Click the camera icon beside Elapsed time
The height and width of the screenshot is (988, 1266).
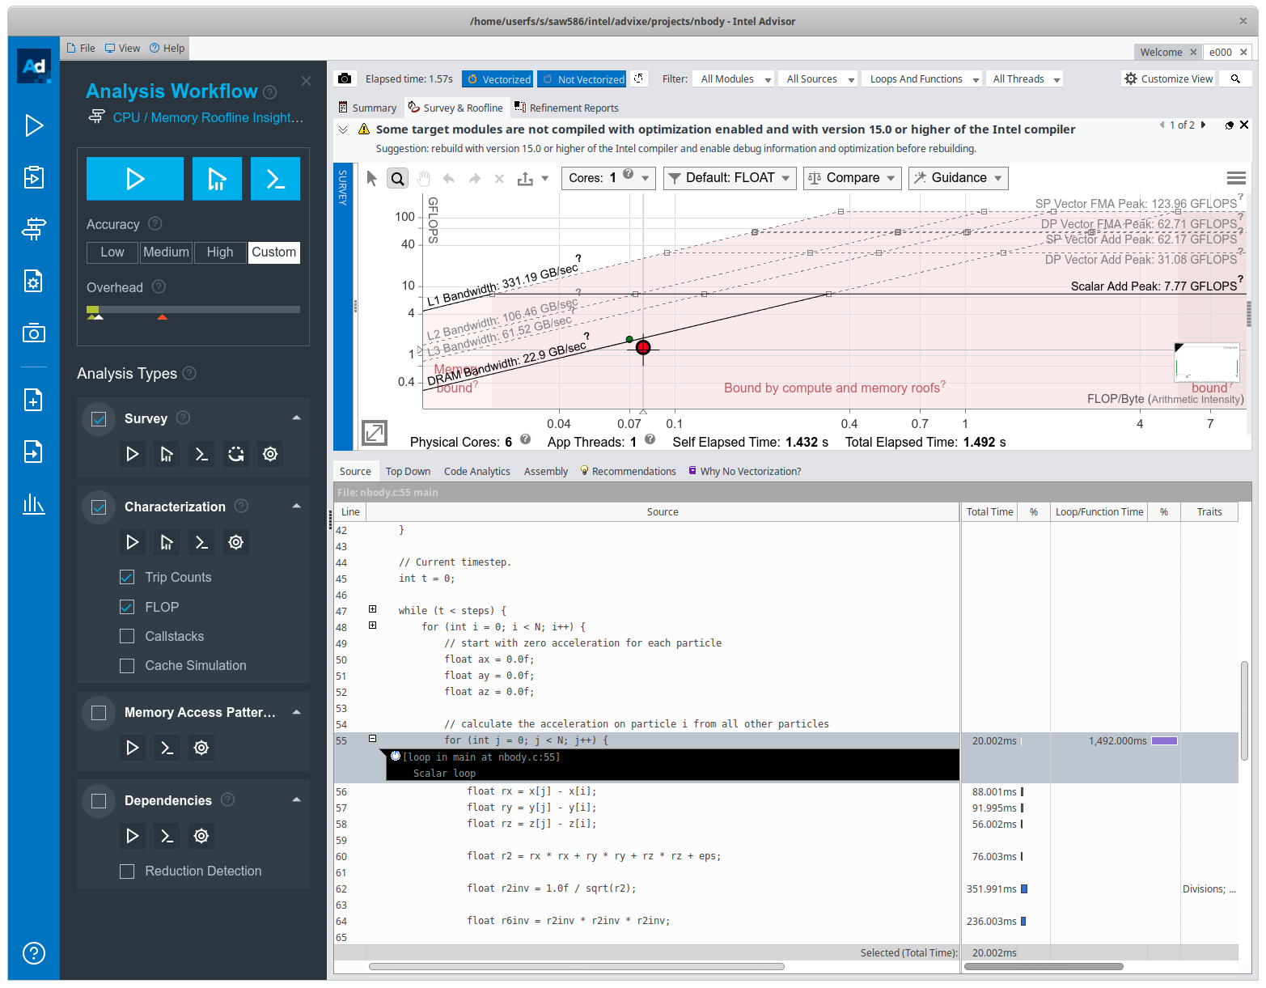tap(345, 78)
